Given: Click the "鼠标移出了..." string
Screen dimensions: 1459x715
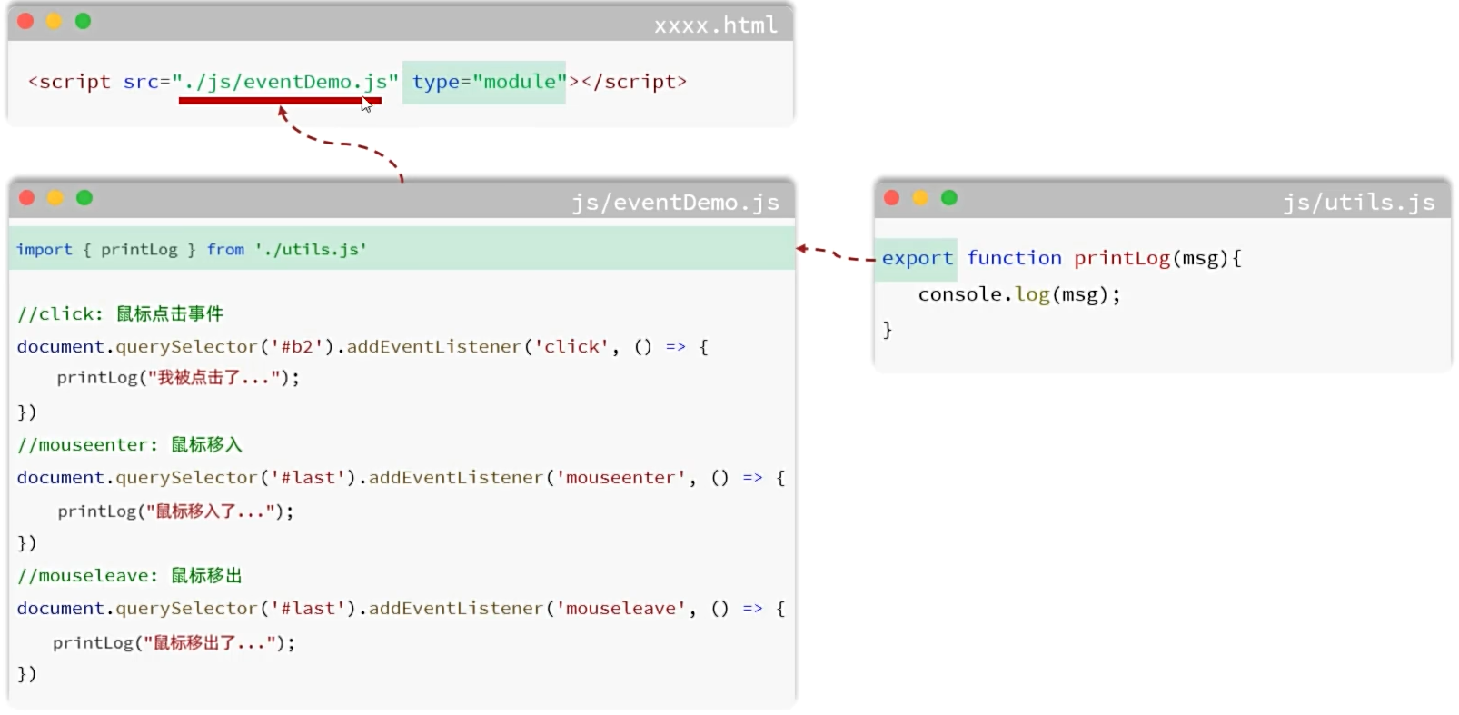Looking at the screenshot, I should [210, 642].
